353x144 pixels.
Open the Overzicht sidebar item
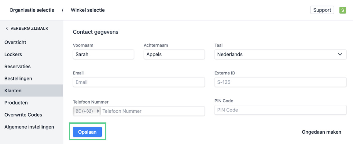[x=15, y=42]
